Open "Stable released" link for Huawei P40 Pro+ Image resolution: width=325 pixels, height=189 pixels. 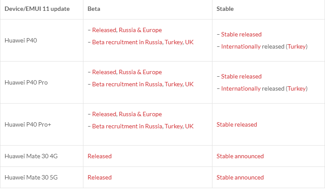237,124
